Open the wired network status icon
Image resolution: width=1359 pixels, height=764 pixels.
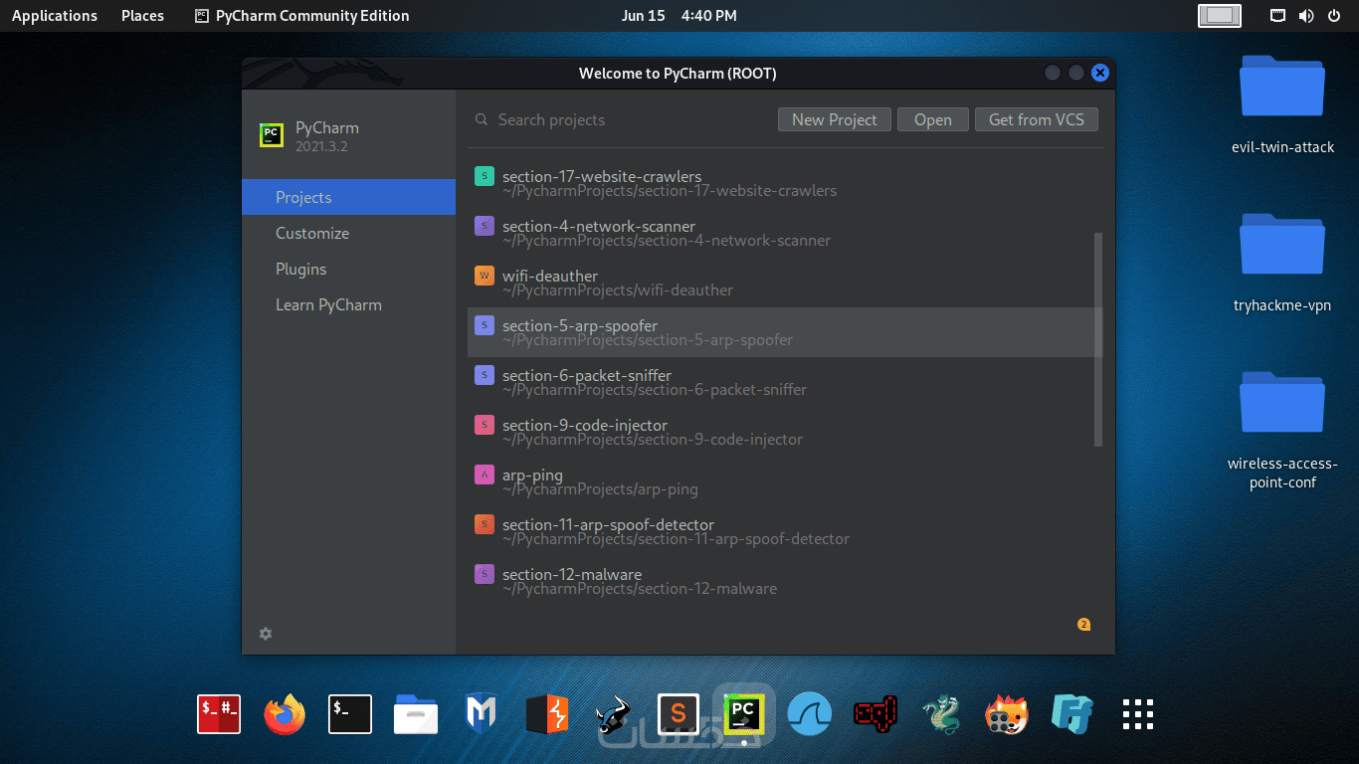point(1278,16)
